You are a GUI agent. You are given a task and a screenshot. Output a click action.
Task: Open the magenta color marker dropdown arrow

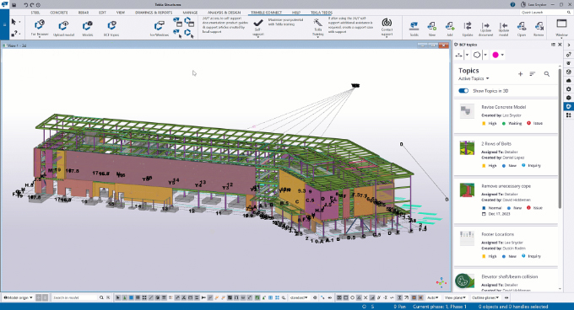tap(502, 55)
